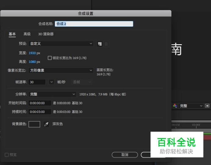Open the 预设 自定义 dropdown

point(61,44)
